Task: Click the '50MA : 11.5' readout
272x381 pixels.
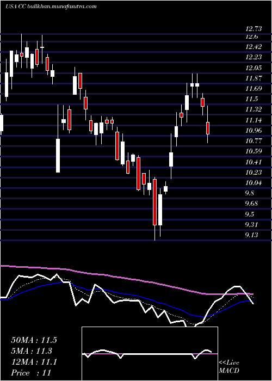Action: pos(34,340)
